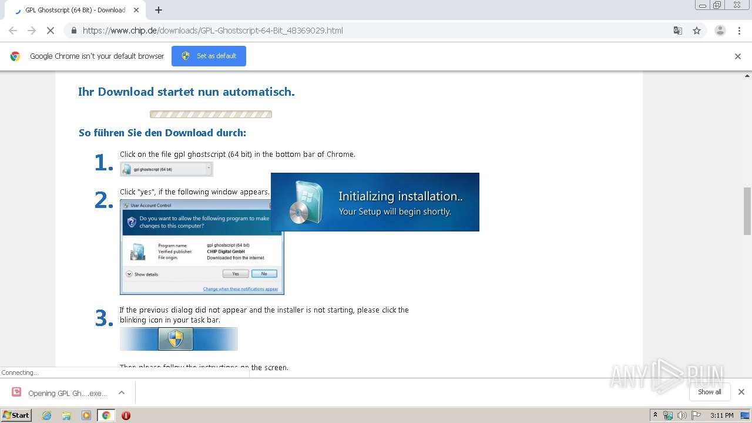Click the chip.de URL address field

click(213, 31)
